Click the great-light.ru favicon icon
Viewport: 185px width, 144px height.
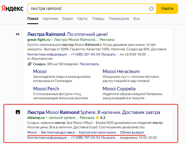[18, 34]
